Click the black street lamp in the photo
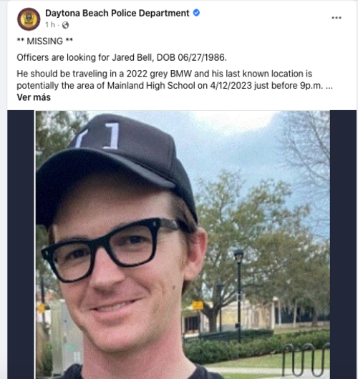This screenshot has width=358, height=379. pyautogui.click(x=238, y=295)
